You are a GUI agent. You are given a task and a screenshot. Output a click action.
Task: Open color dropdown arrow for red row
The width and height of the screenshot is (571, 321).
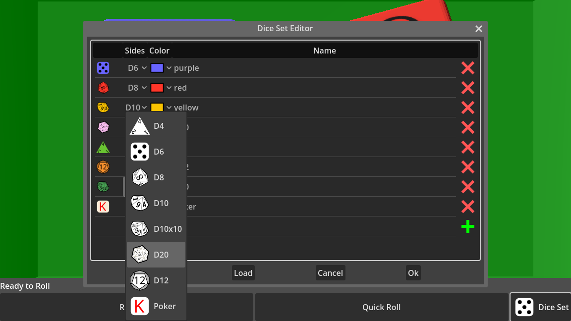(x=169, y=88)
